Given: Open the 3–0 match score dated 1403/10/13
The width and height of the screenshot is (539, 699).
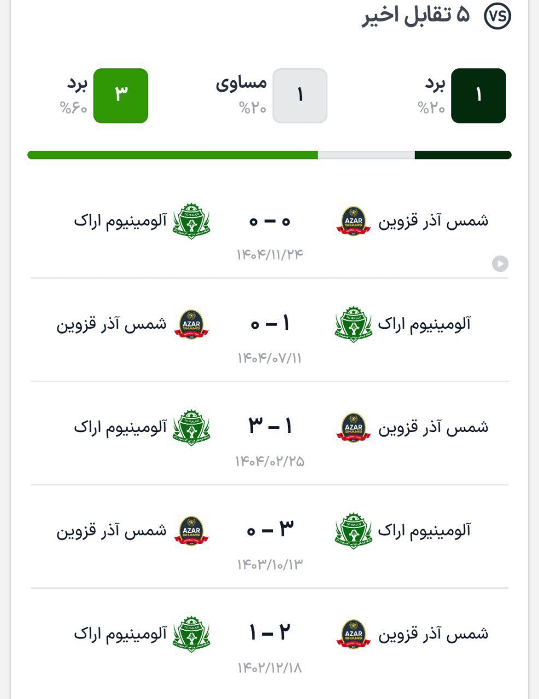Looking at the screenshot, I should coord(269,529).
